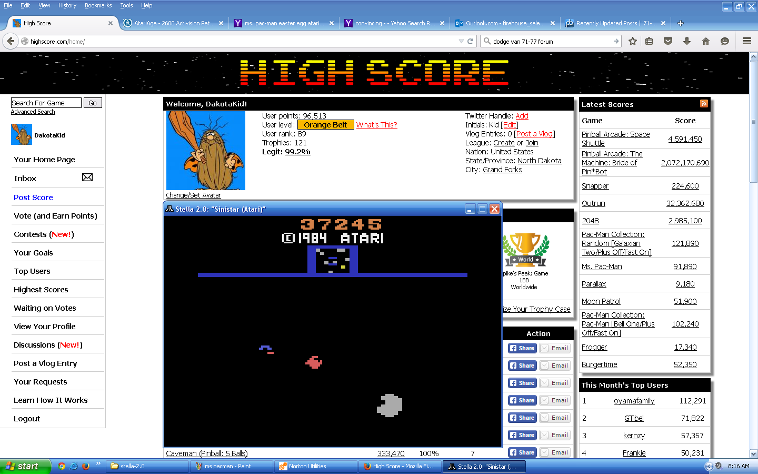Open a new tab with plus button
758x474 pixels.
click(681, 23)
